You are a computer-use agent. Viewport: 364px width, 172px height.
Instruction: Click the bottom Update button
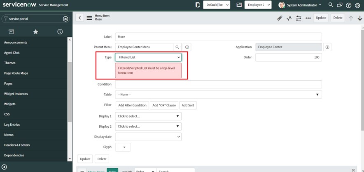click(85, 159)
